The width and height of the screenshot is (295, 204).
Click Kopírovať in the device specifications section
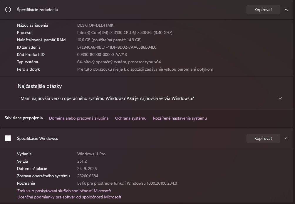pyautogui.click(x=263, y=9)
